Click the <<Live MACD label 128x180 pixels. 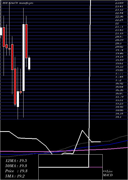(108, 173)
